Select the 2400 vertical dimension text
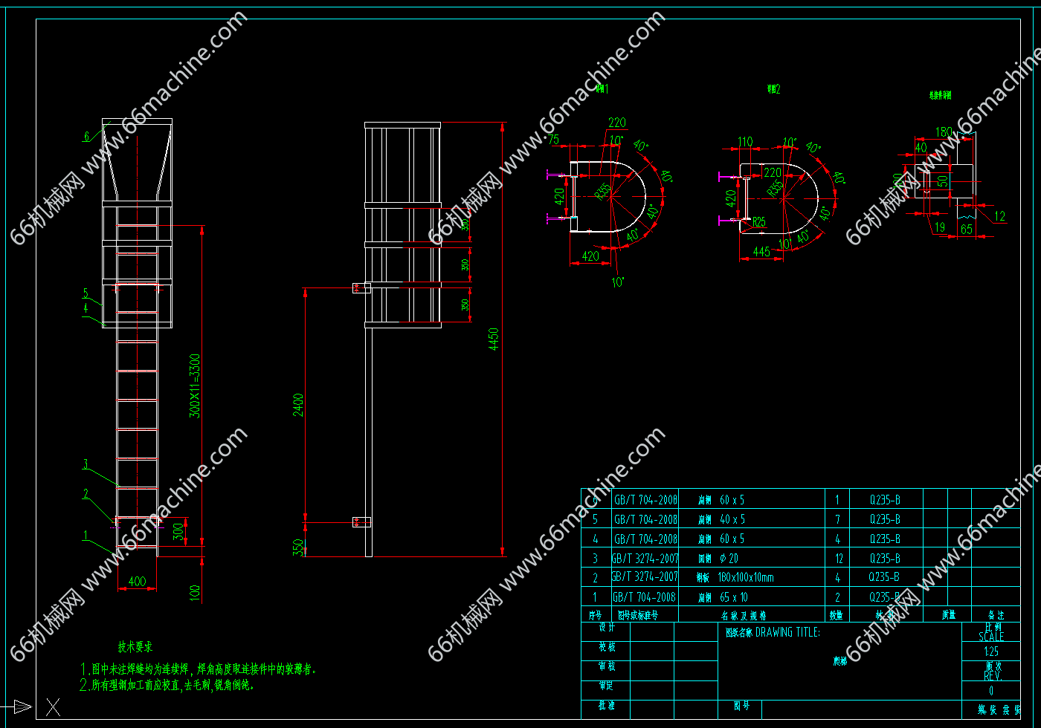Image resolution: width=1041 pixels, height=728 pixels. 298,405
